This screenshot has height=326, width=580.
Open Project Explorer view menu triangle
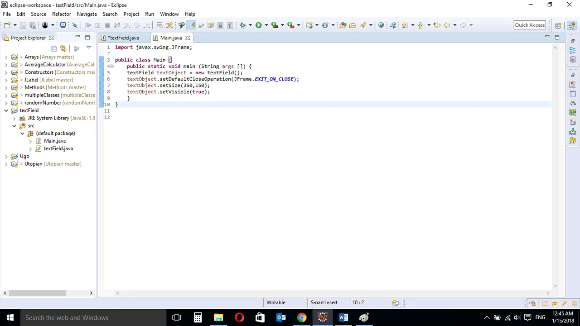(x=88, y=48)
